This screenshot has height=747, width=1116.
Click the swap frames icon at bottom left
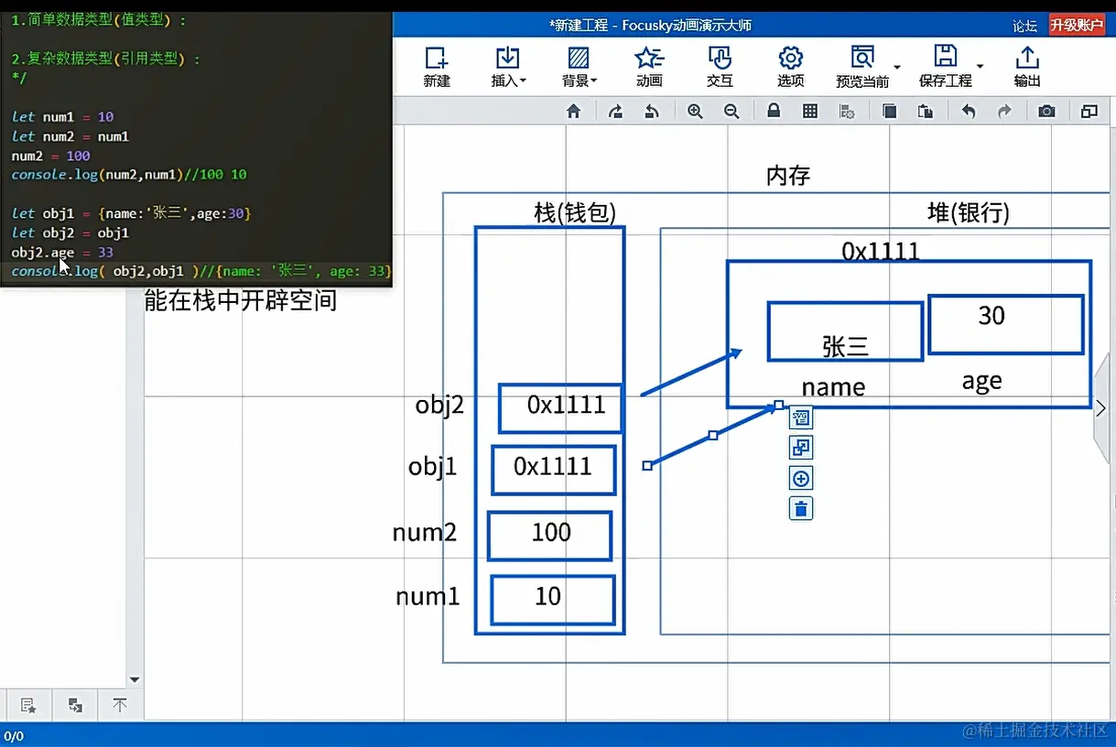[75, 705]
